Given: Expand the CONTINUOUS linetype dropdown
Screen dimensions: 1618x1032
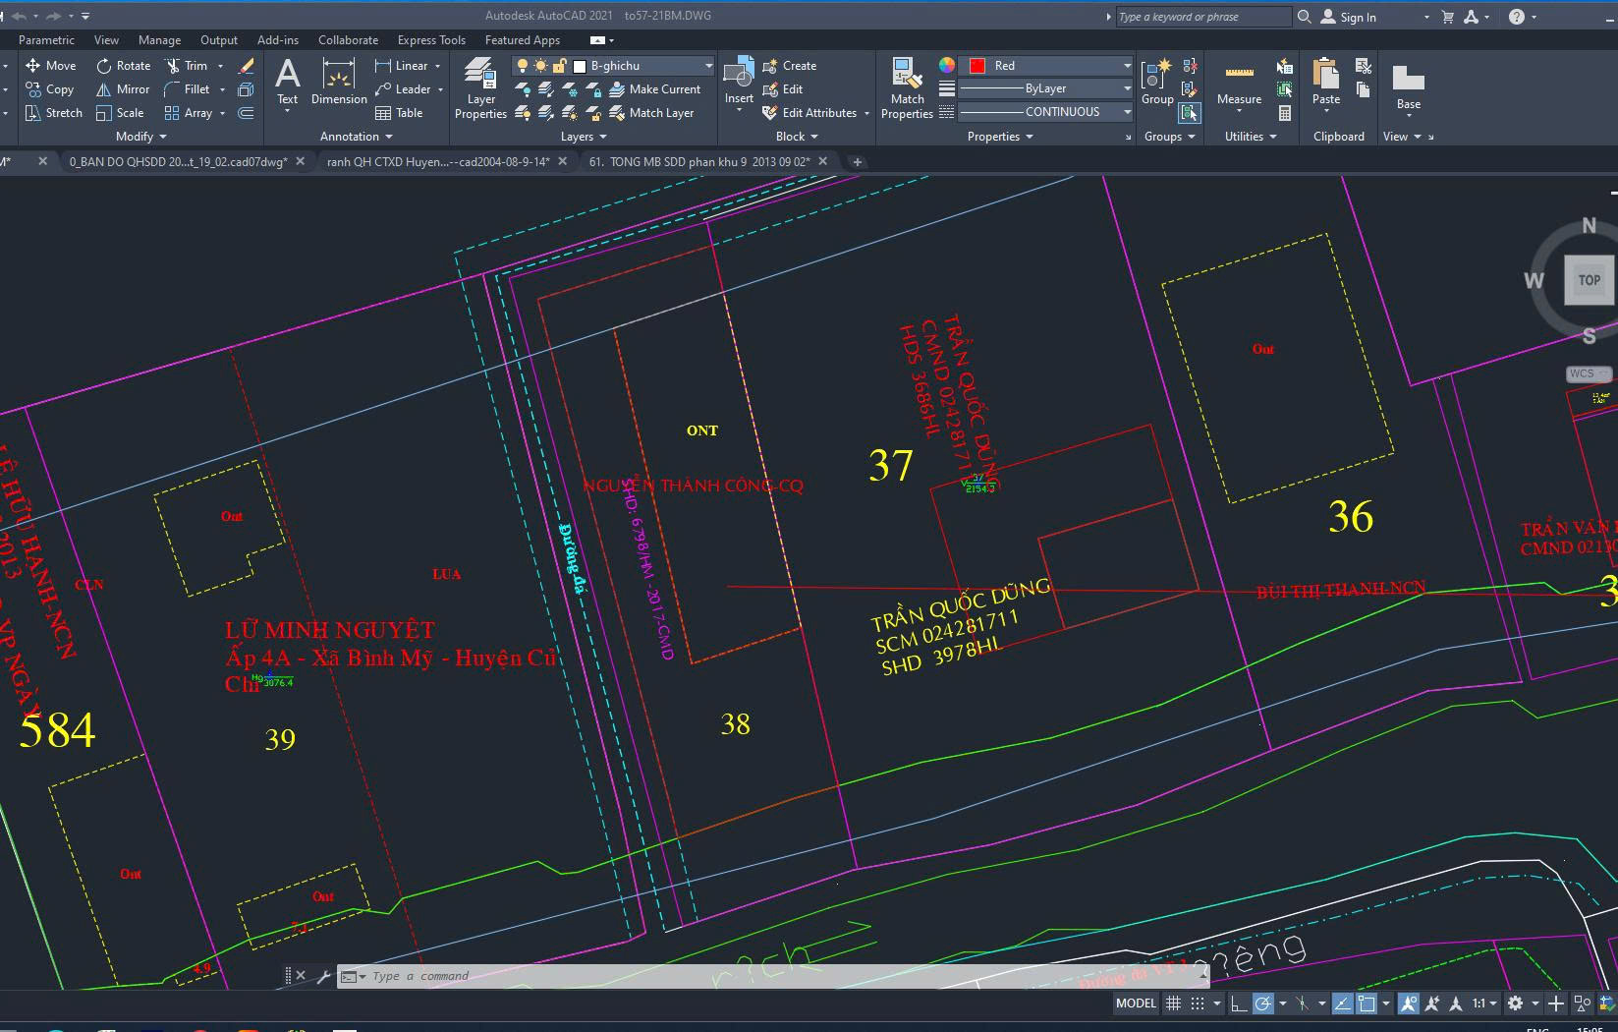Looking at the screenshot, I should 1127,112.
